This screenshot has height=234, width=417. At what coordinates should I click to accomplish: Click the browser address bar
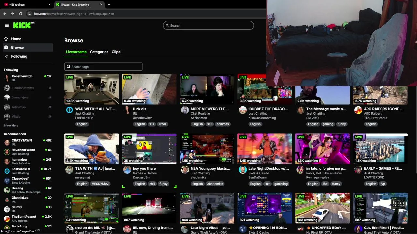143,14
